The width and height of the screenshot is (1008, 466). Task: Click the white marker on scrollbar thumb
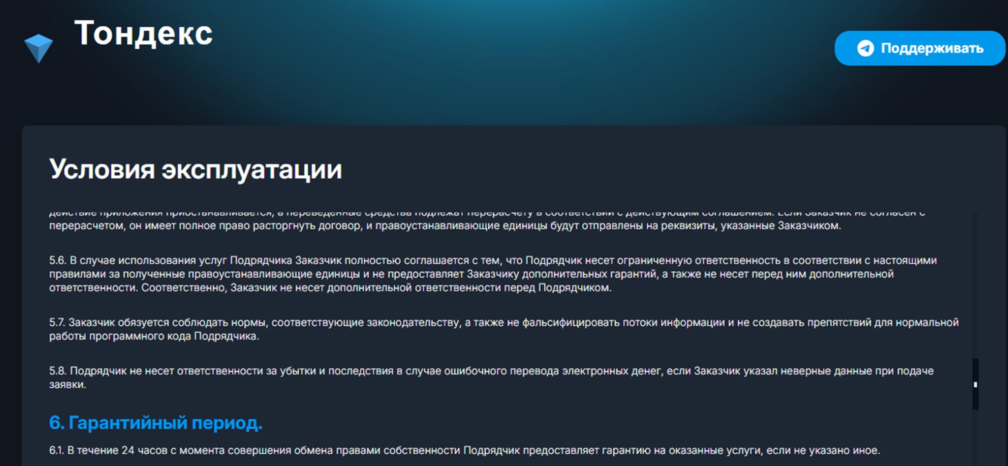tap(975, 384)
